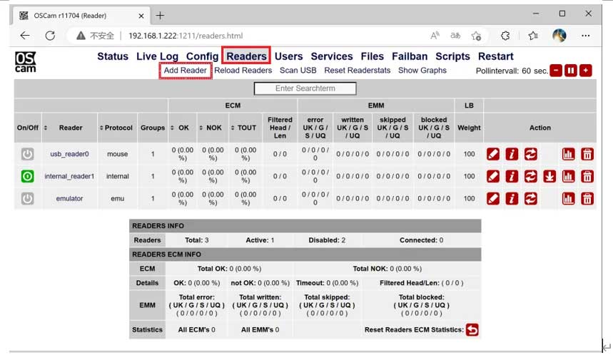This screenshot has height=360, width=613.
Task: Show info for usb_reader0
Action: (512, 154)
